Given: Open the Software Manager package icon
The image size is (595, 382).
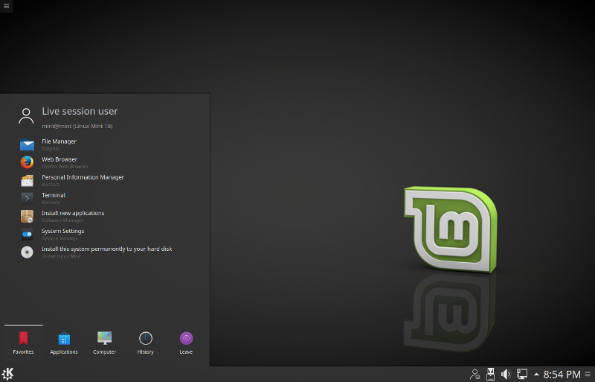Looking at the screenshot, I should coord(27,216).
